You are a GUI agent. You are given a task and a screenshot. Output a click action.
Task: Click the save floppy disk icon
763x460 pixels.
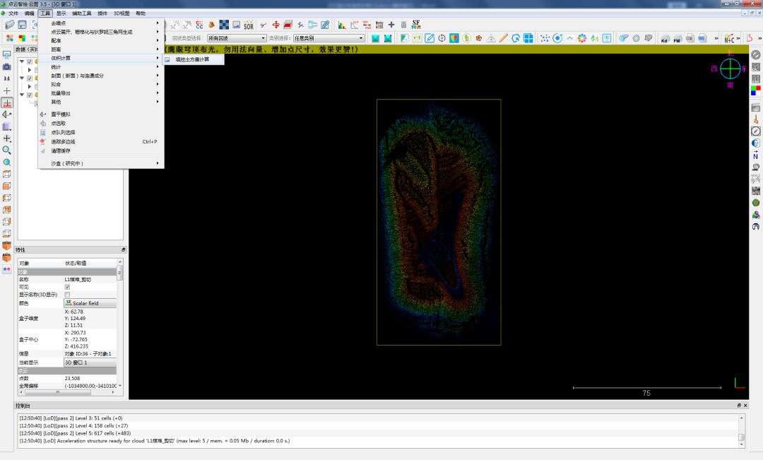[x=23, y=24]
